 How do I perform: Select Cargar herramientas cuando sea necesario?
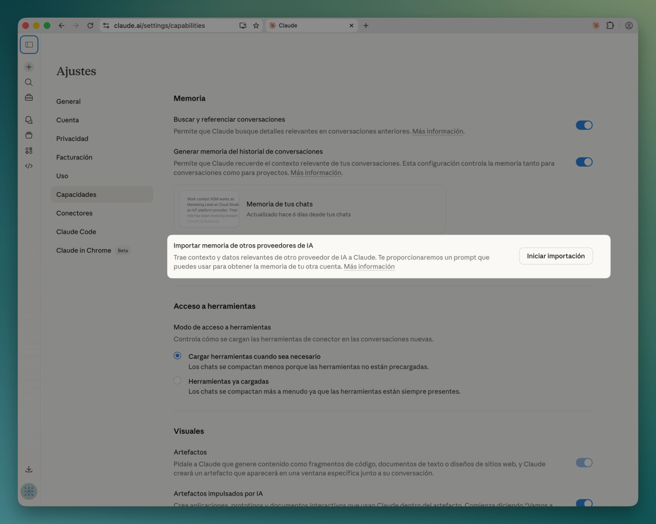point(177,356)
